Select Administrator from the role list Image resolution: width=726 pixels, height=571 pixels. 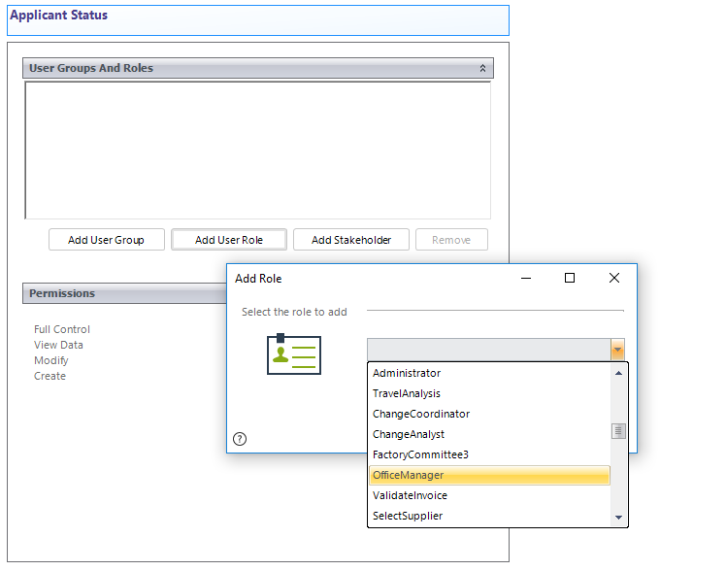pyautogui.click(x=407, y=373)
